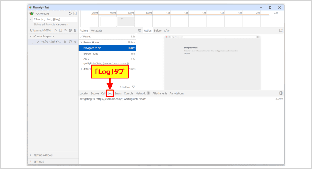Click the Reload tests icon
The width and height of the screenshot is (312, 169).
pos(70,14)
